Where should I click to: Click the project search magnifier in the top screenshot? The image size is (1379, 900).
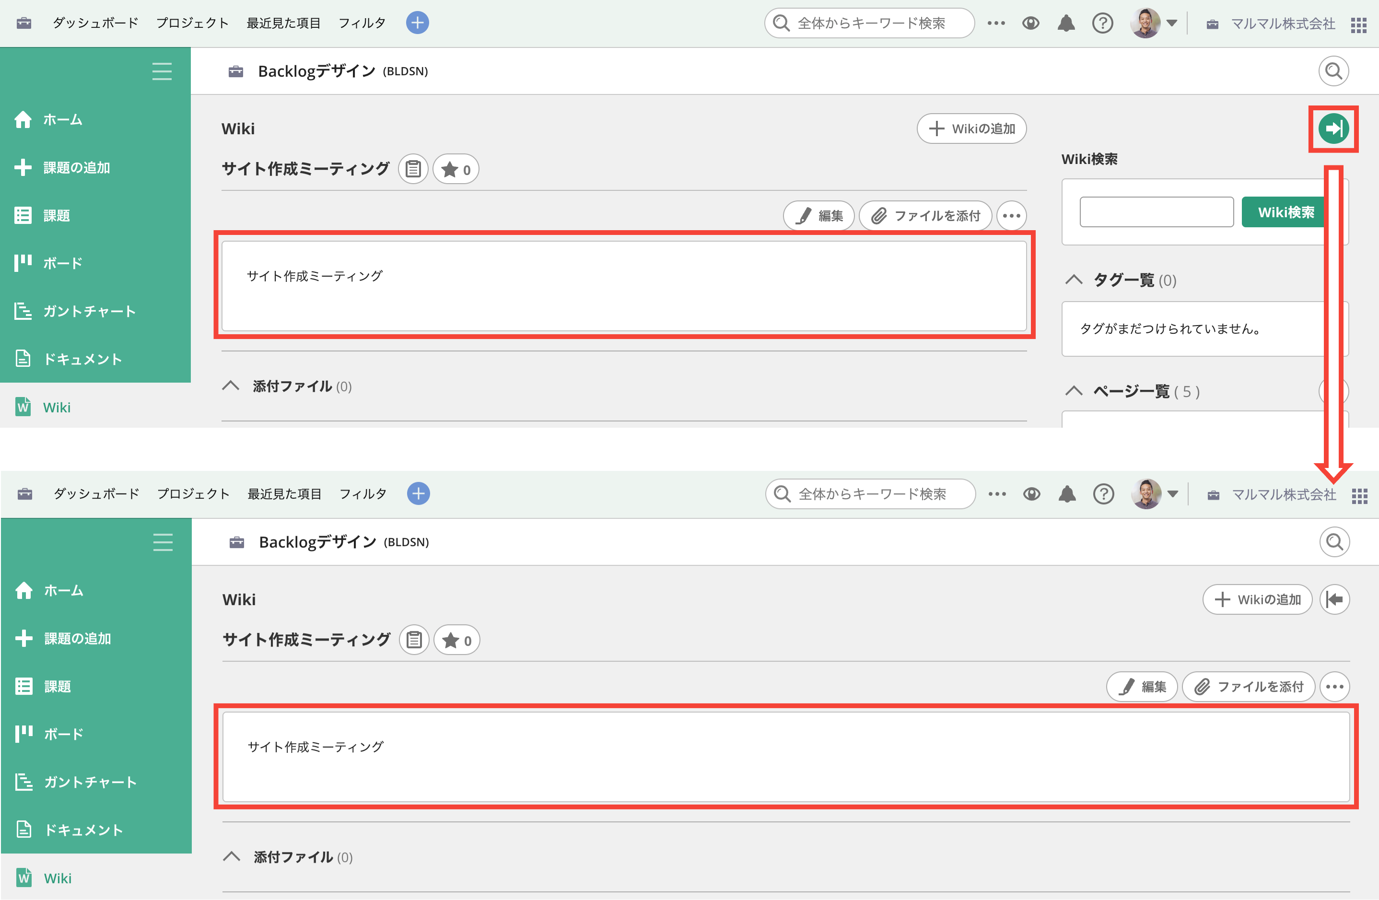(x=1334, y=70)
